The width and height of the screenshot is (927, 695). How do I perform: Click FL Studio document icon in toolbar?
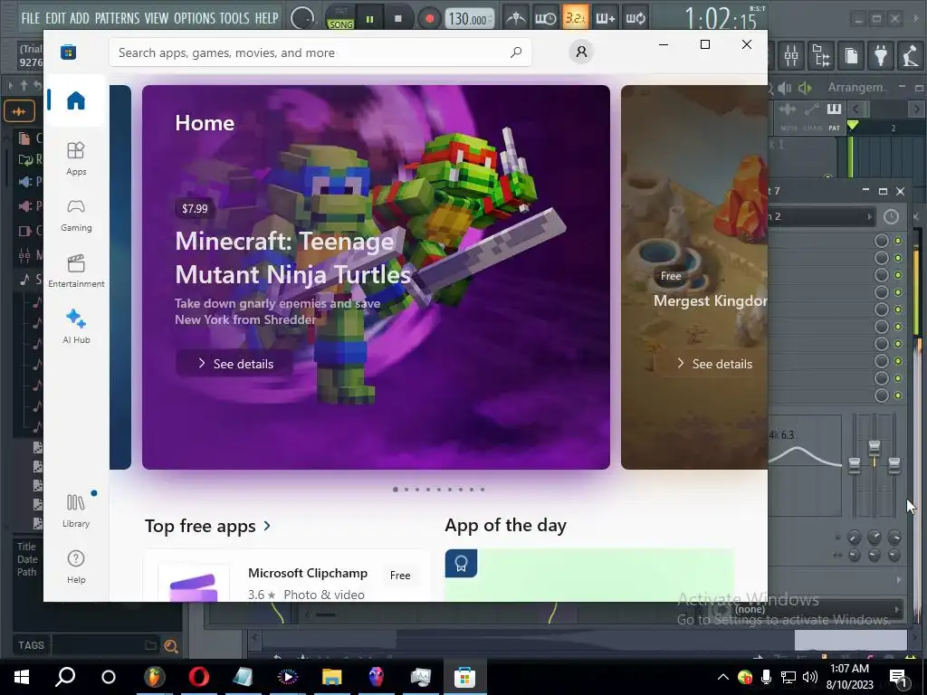point(851,56)
